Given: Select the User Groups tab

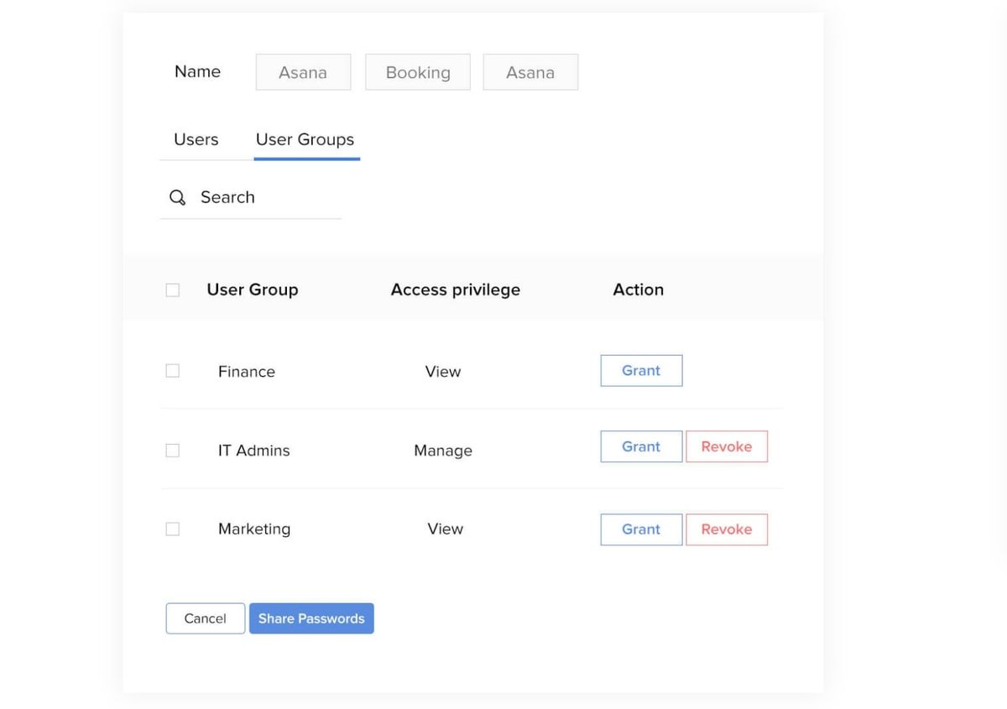Looking at the screenshot, I should 305,139.
